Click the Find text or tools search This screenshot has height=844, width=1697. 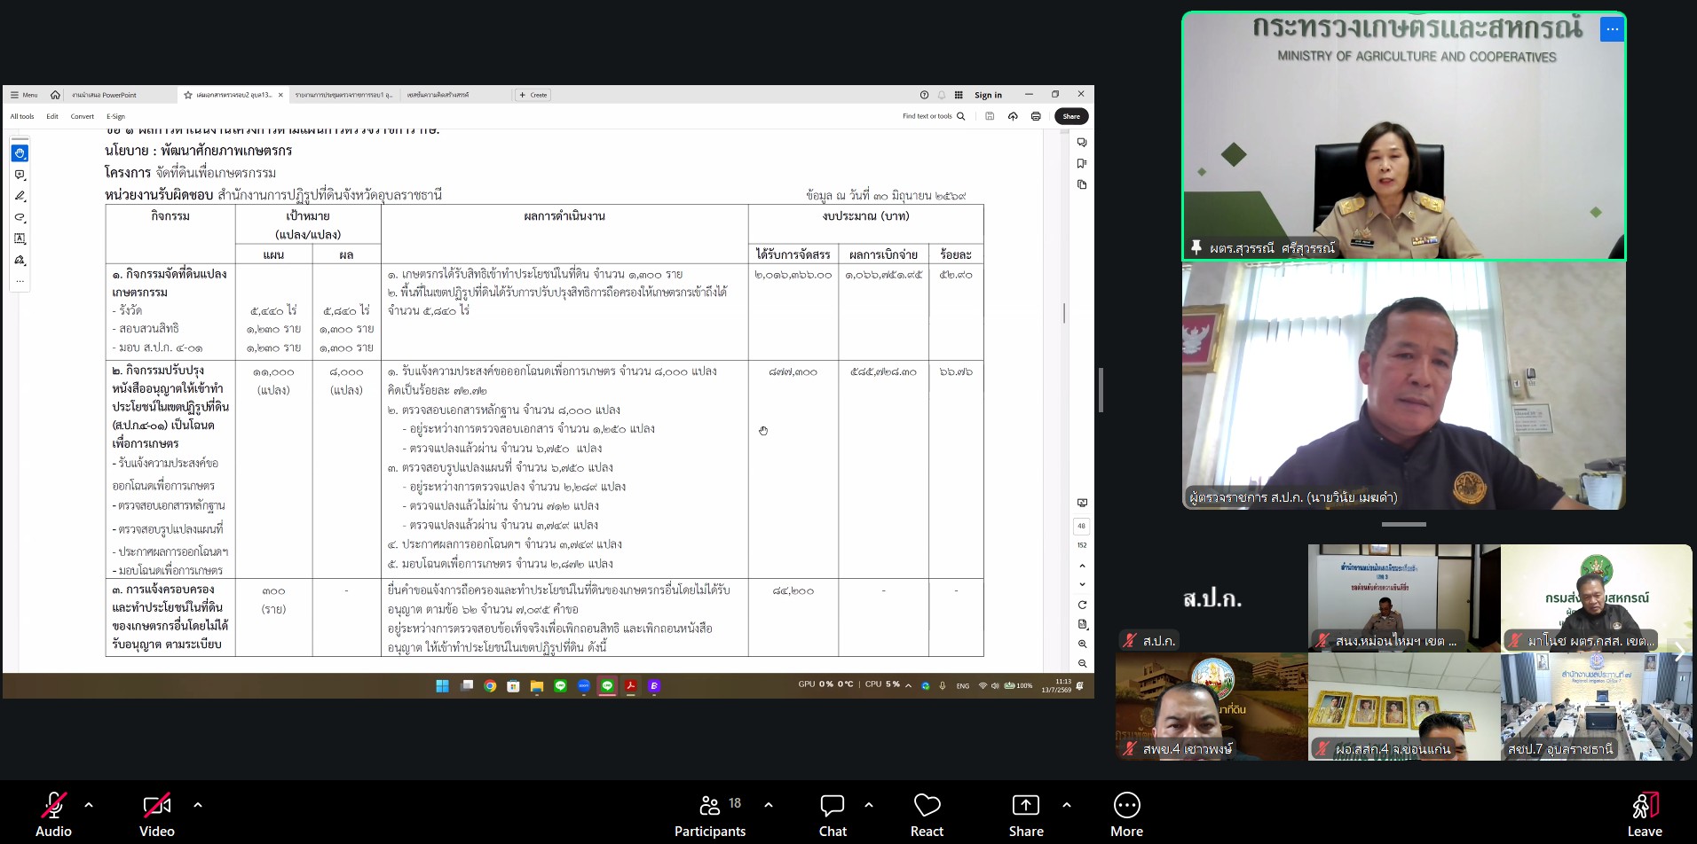934,116
